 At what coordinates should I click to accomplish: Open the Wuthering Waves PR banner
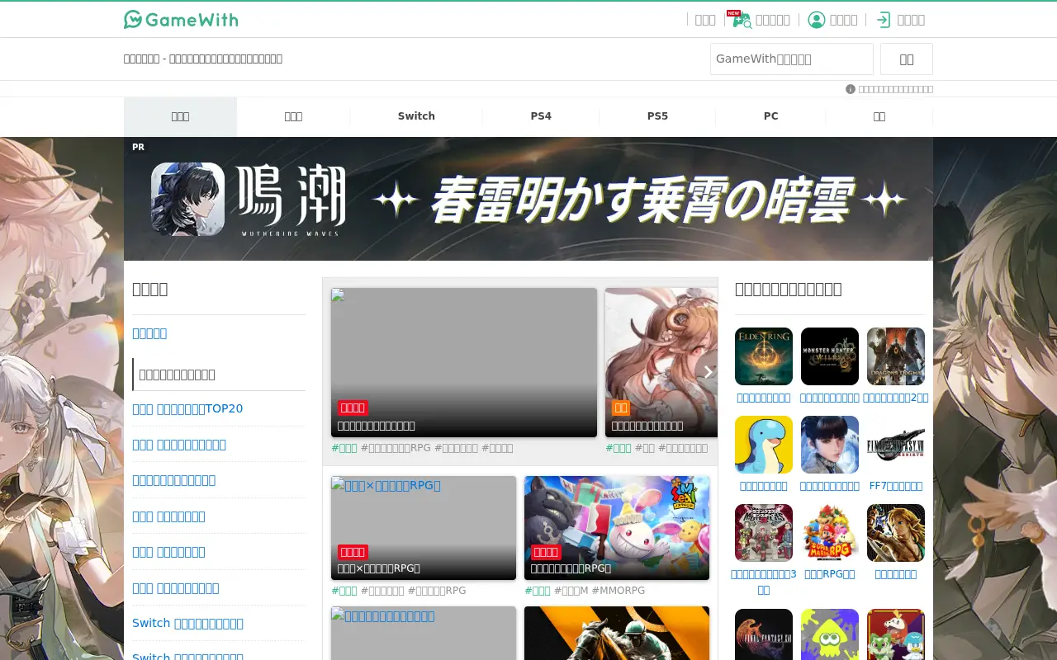pos(528,199)
